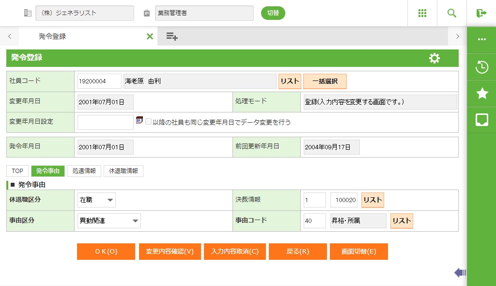This screenshot has width=496, height=286.
Task: Click the search magnifier icon
Action: (x=452, y=13)
